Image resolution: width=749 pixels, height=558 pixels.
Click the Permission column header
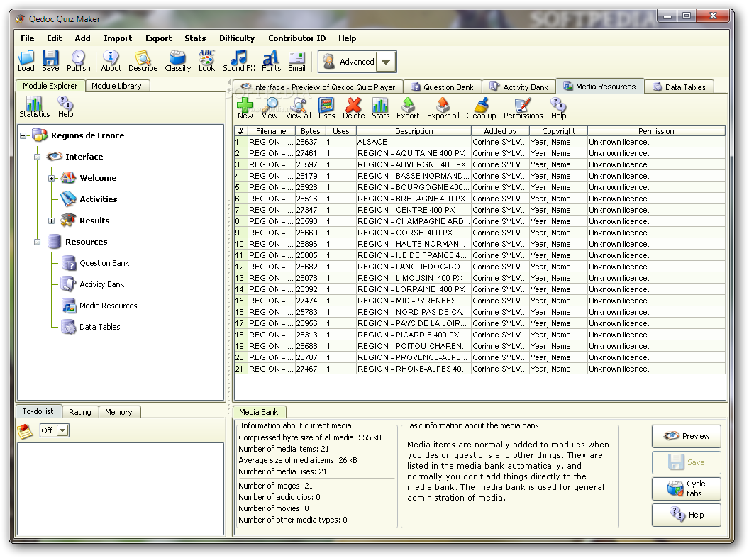[656, 131]
